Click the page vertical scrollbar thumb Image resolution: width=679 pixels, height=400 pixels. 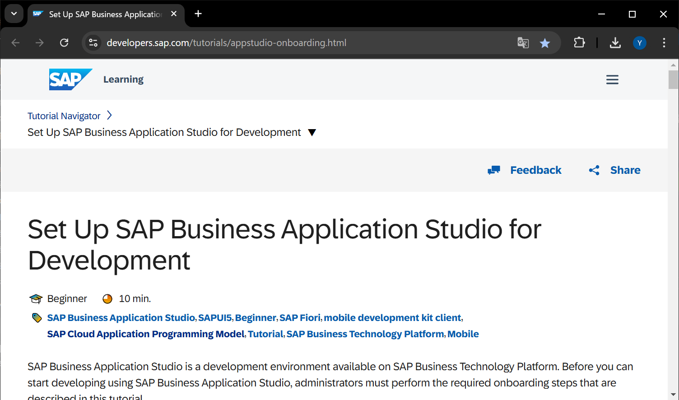673,79
